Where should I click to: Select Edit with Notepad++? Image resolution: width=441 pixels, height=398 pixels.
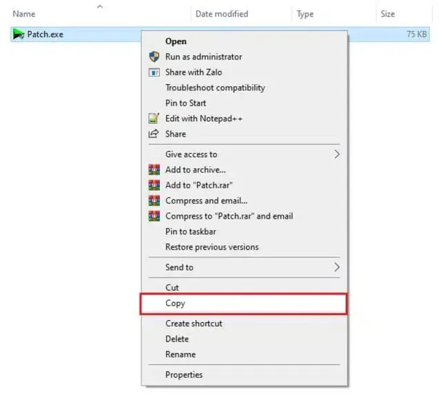click(244, 119)
